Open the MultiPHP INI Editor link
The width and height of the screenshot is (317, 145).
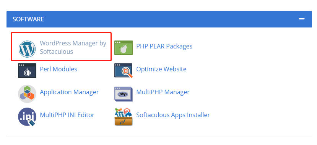click(67, 115)
